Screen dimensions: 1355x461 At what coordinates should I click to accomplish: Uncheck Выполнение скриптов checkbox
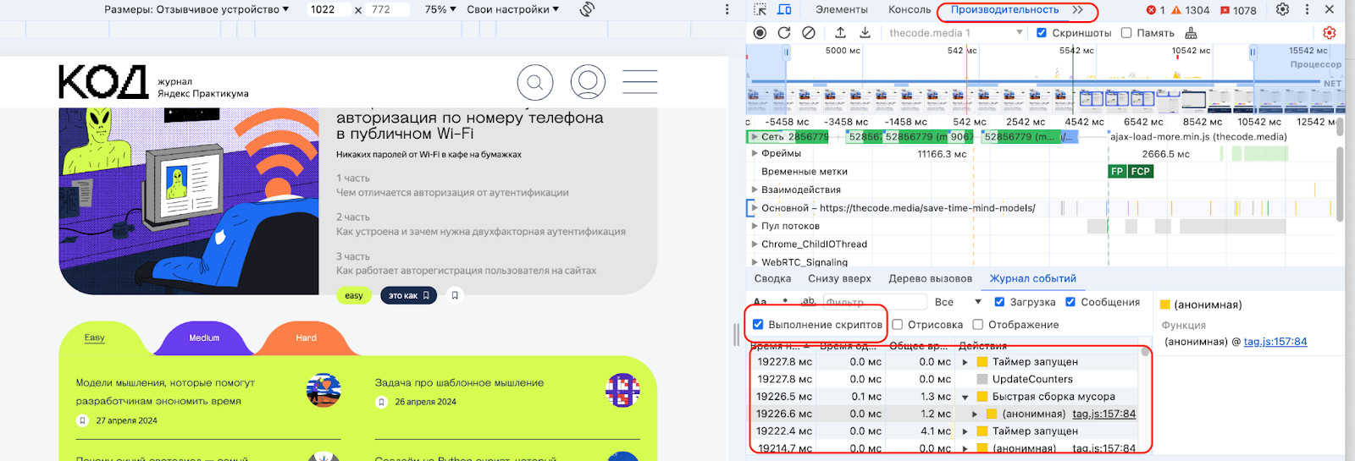(758, 325)
